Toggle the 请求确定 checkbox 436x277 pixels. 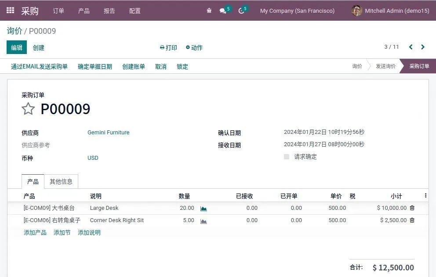(x=287, y=157)
